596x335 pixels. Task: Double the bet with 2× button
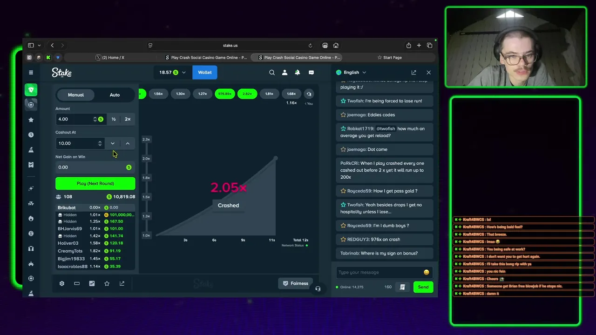(128, 119)
